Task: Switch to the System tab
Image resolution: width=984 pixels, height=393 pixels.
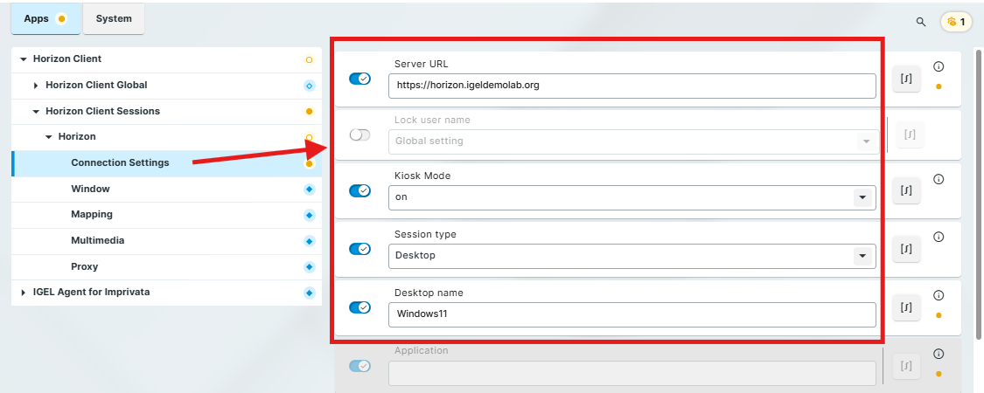Action: coord(114,18)
